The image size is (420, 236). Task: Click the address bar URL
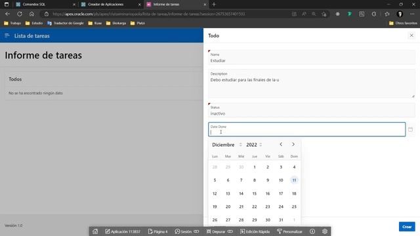pyautogui.click(x=149, y=14)
